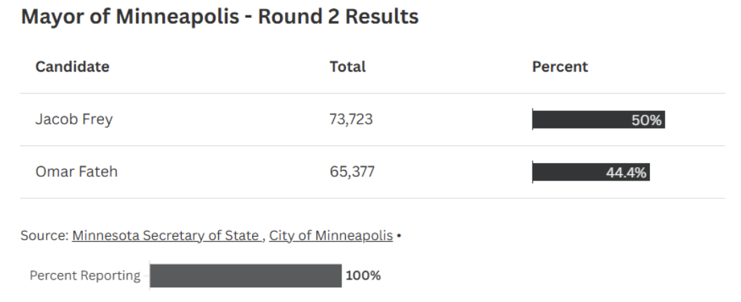The width and height of the screenshot is (741, 302).
Task: Click the Total column header
Action: coord(347,67)
